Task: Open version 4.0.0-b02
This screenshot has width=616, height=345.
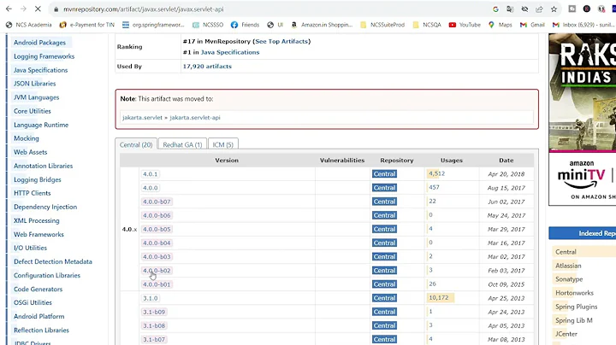Action: [157, 271]
